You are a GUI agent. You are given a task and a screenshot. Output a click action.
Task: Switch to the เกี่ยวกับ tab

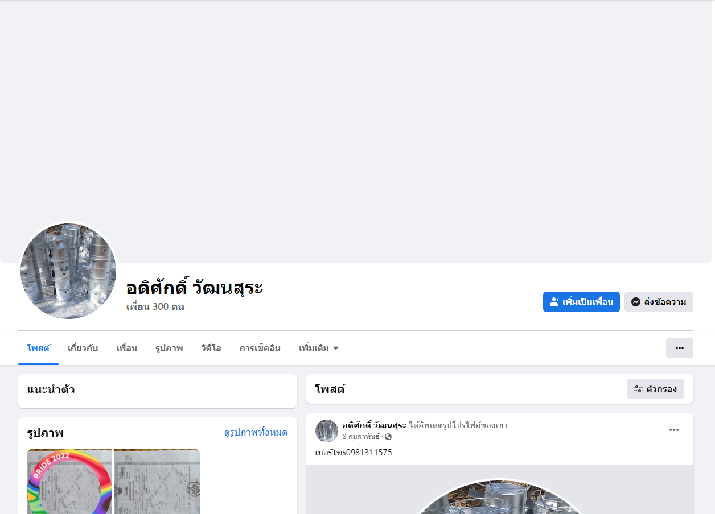coord(83,348)
